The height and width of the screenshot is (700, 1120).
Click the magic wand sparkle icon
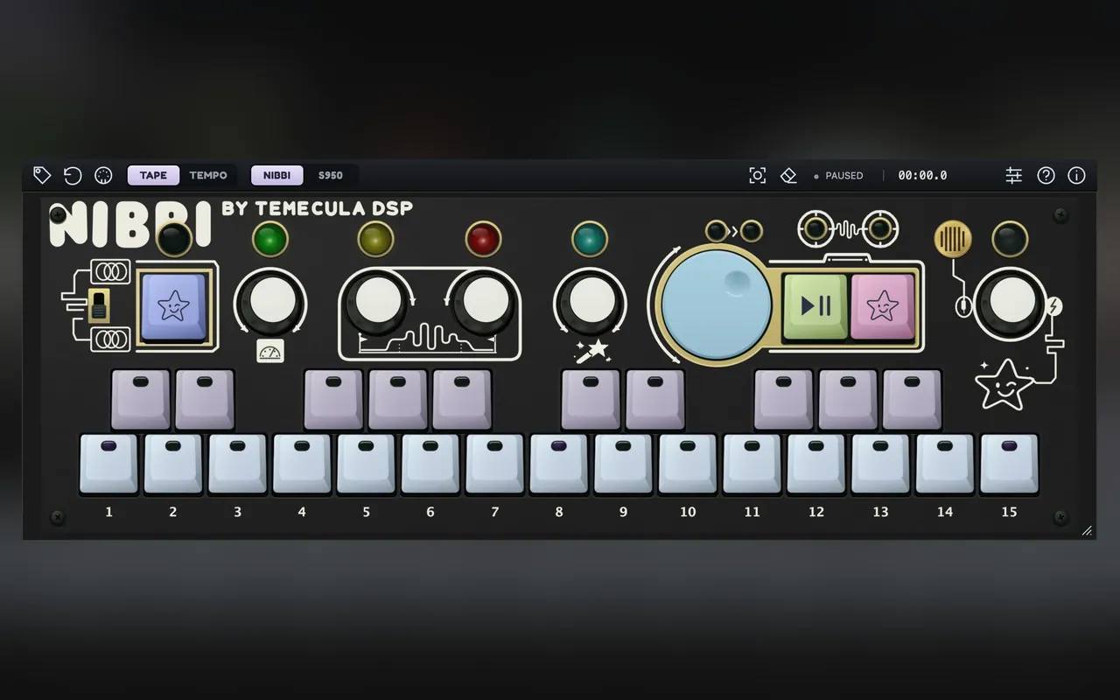[x=591, y=353]
